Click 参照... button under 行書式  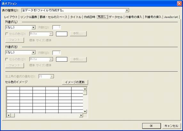[x=78, y=59]
